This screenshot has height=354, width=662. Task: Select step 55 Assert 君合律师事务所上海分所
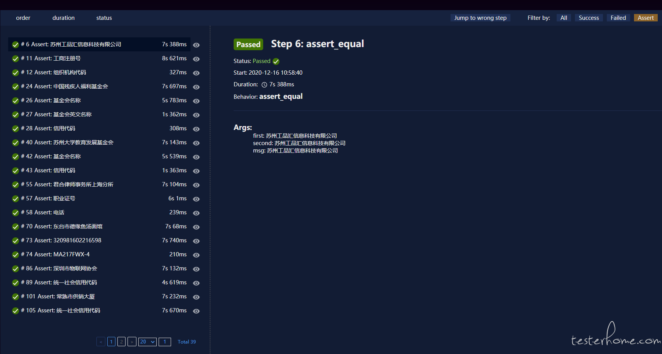[x=99, y=184]
